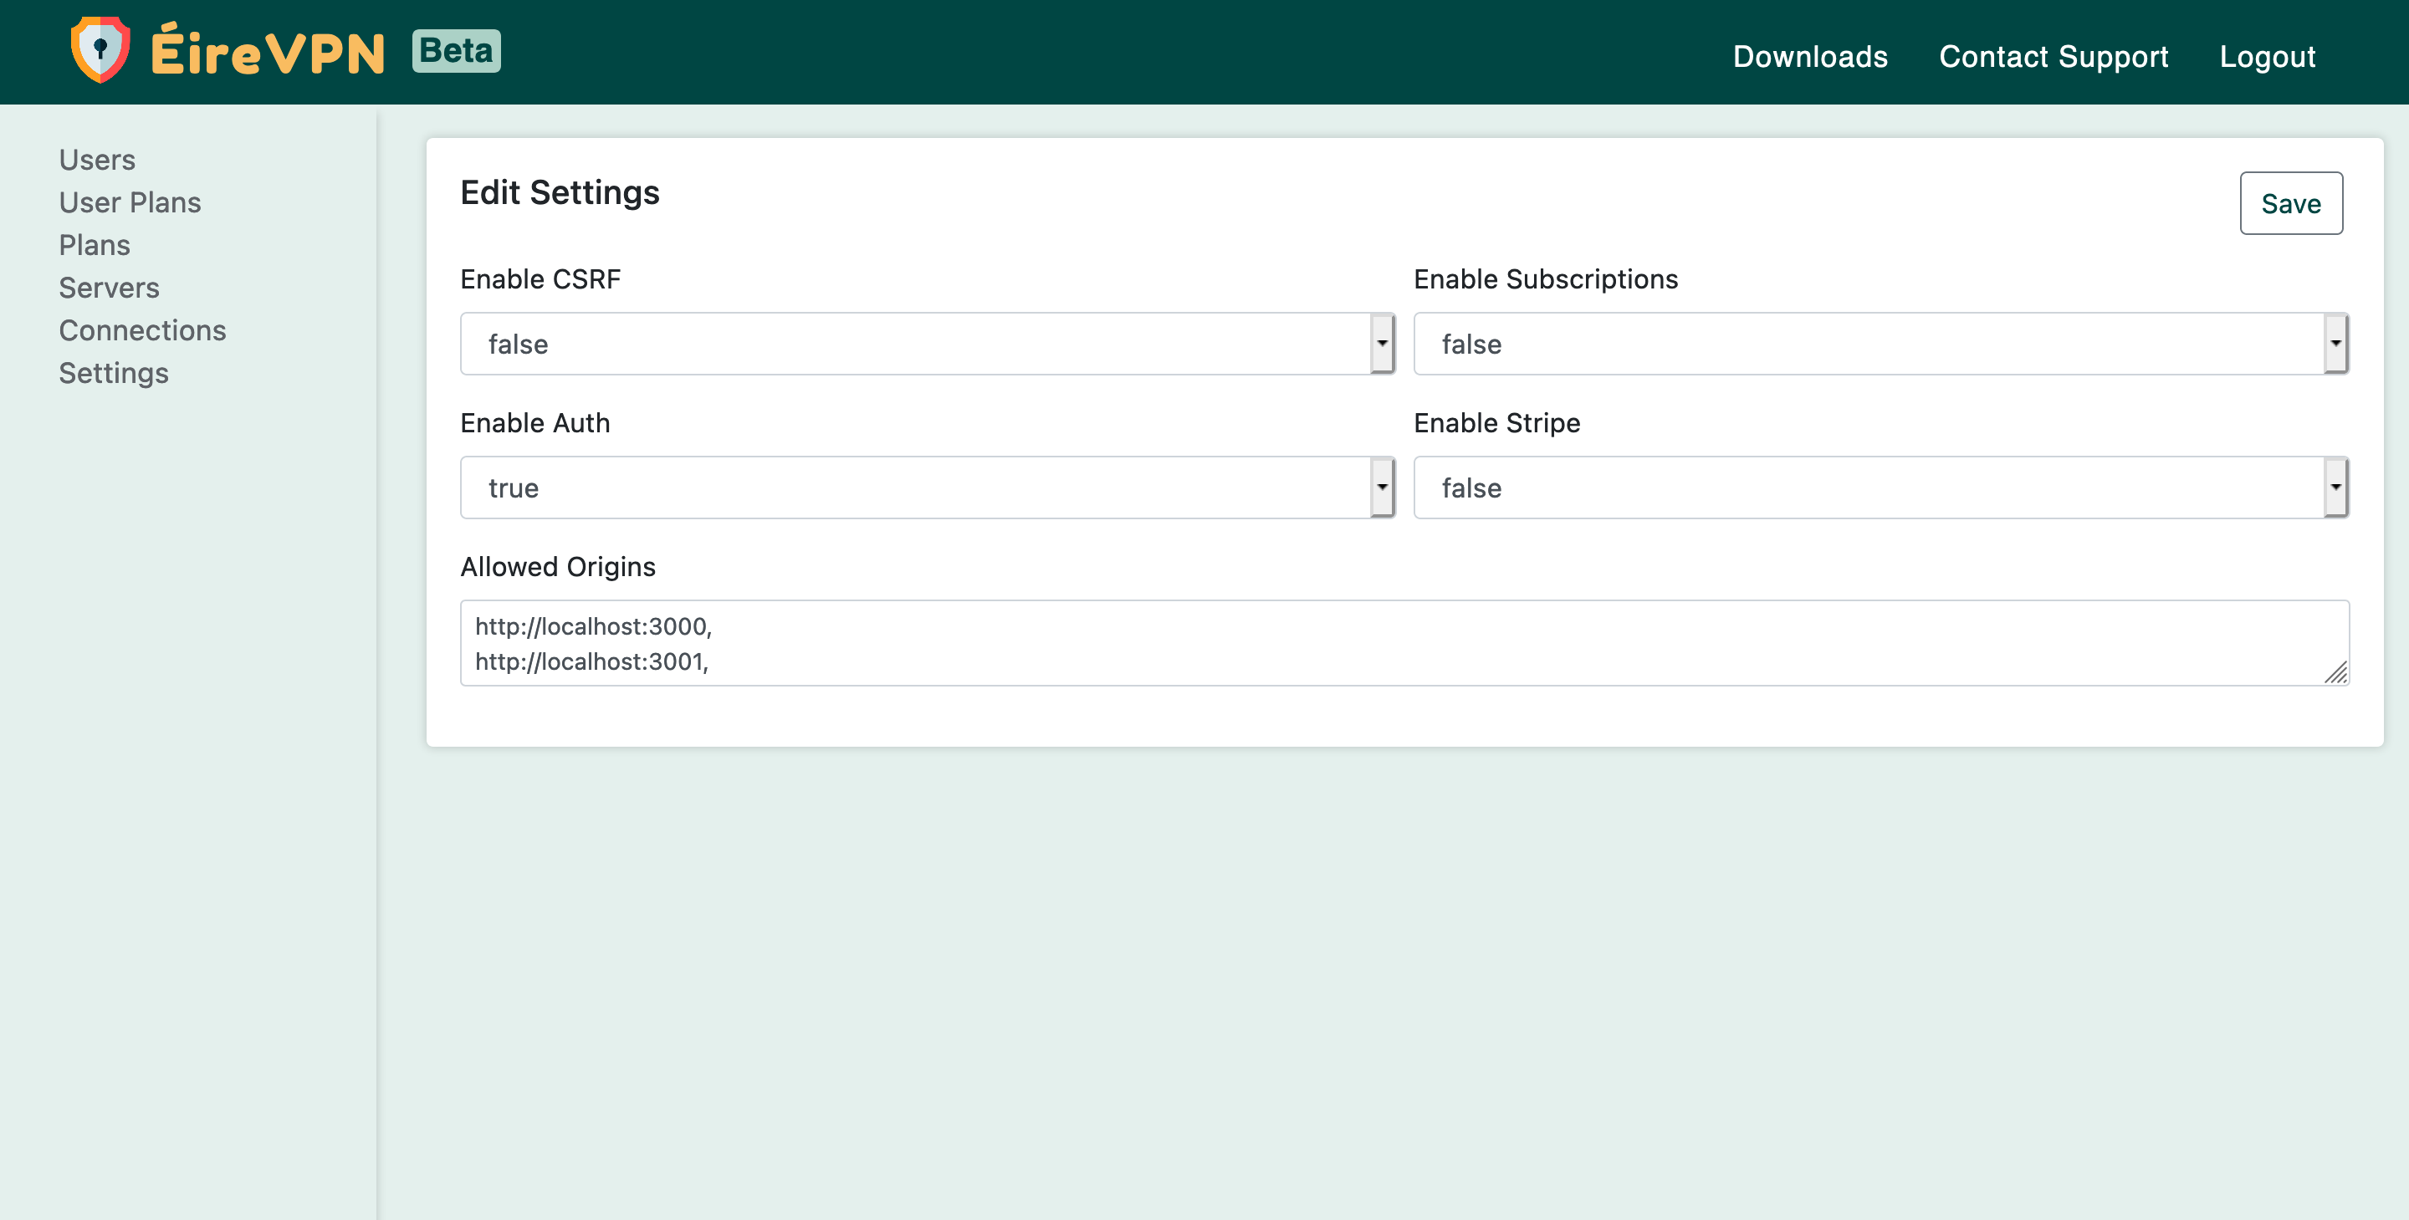Navigate to the Users section
Viewport: 2409px width, 1220px height.
coord(96,159)
